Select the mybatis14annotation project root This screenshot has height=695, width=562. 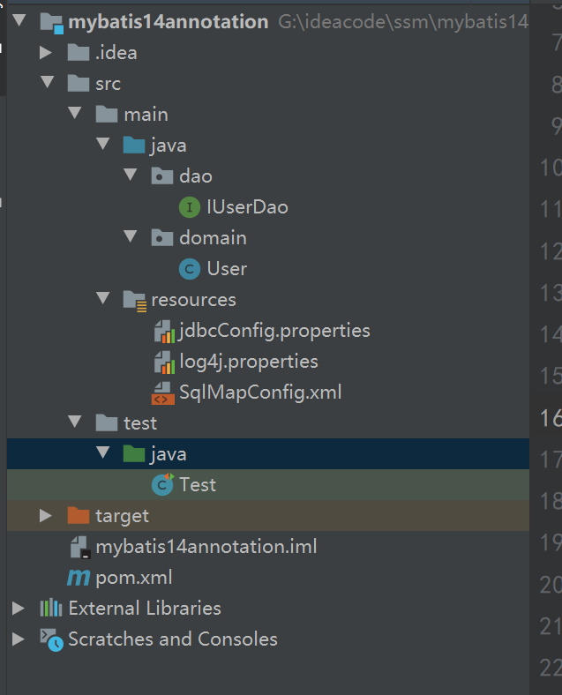(168, 22)
